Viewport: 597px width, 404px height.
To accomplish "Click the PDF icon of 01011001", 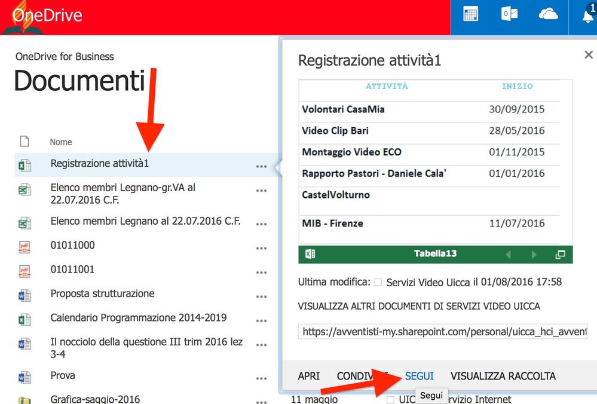I will pyautogui.click(x=25, y=271).
